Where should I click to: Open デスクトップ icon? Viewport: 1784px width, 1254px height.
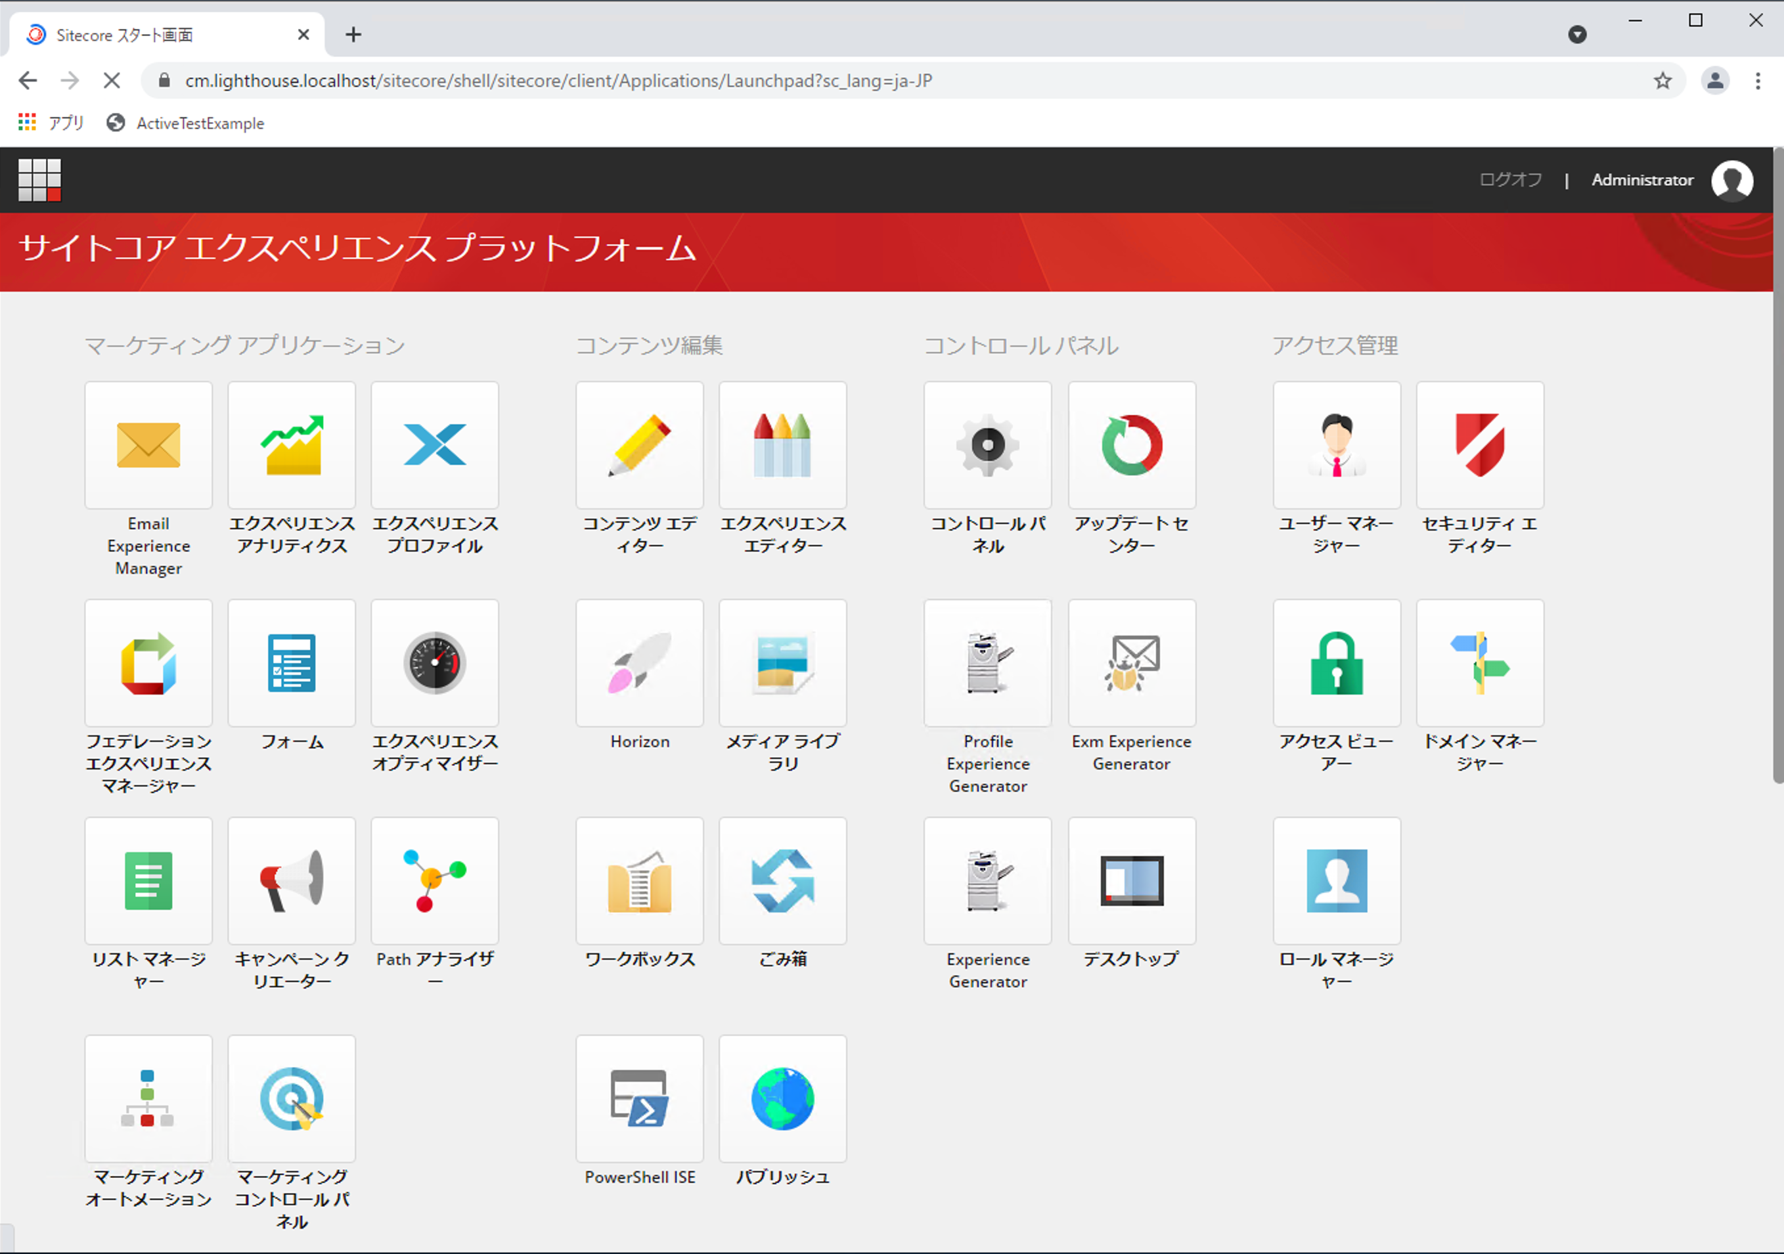pyautogui.click(x=1131, y=880)
